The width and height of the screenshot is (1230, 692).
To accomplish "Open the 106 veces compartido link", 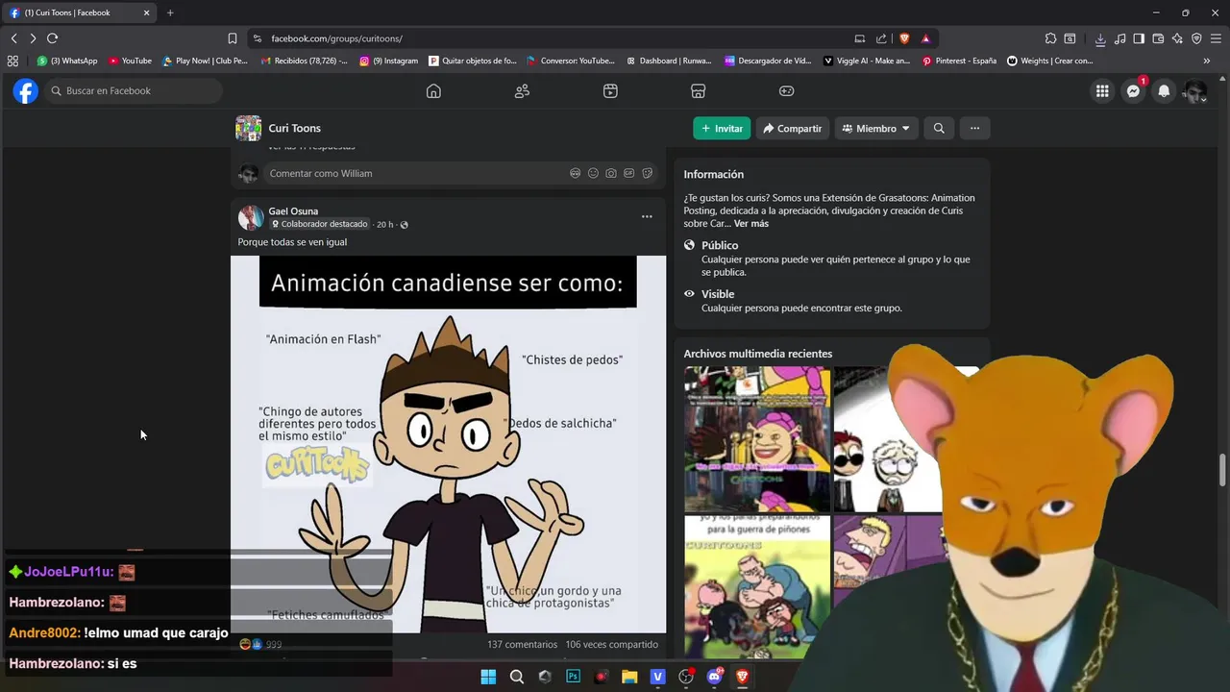I will point(612,645).
